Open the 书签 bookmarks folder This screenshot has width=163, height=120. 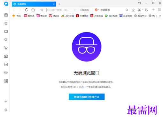17,16
